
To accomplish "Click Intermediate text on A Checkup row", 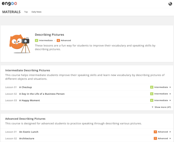I will tap(161, 87).
